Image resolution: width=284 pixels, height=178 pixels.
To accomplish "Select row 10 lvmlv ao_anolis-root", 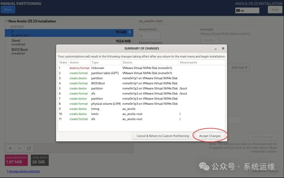I will pyautogui.click(x=141, y=114).
